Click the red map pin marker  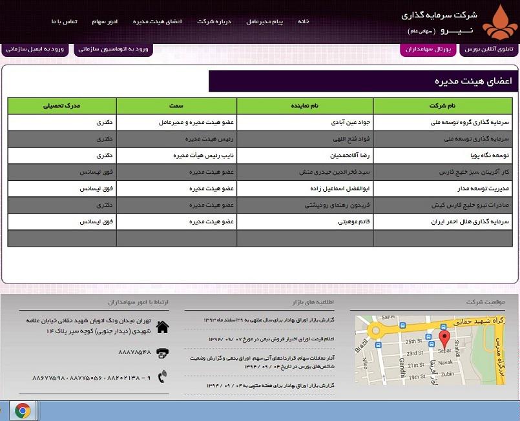(x=444, y=339)
